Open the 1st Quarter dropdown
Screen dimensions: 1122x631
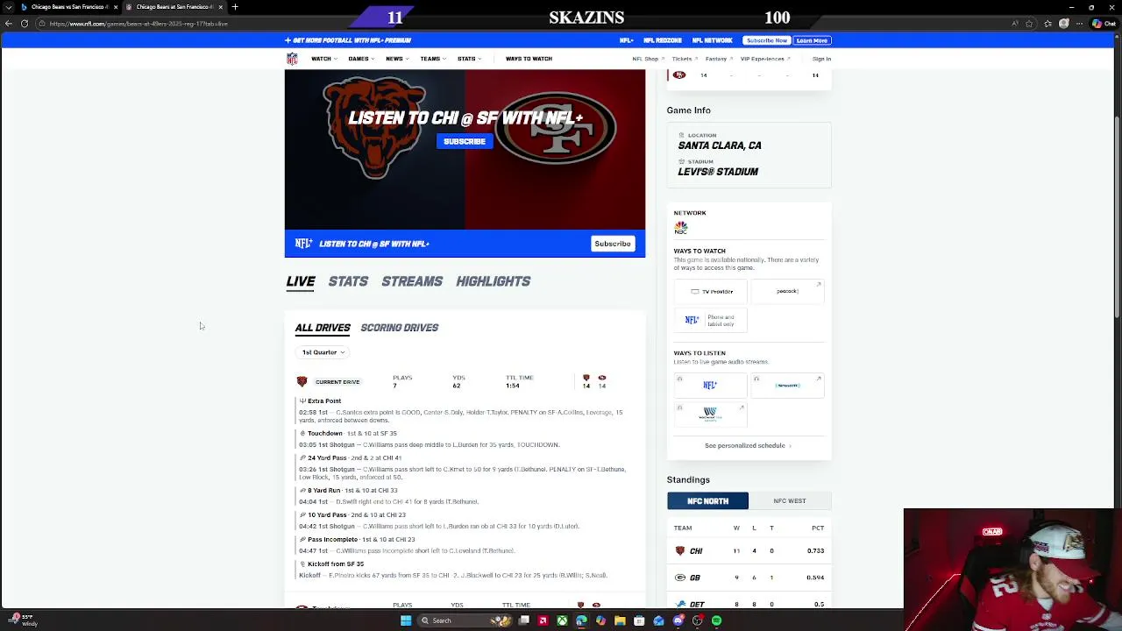tap(323, 352)
